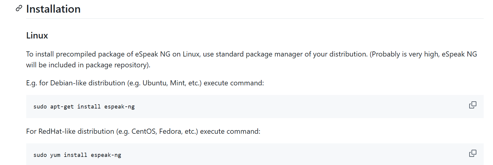Screen dimensions: 493x165
Task: Click "espeak-ng" in the yum command
Action: coord(106,155)
